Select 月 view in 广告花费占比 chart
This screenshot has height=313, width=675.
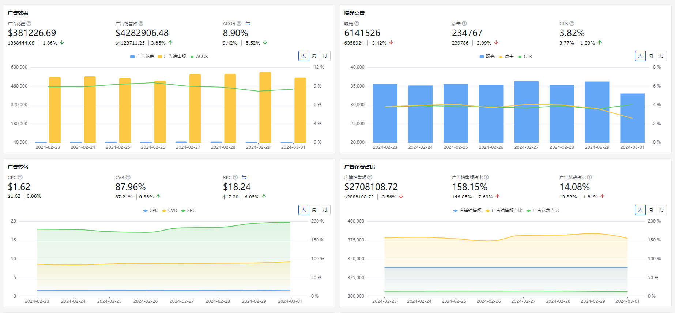tap(661, 210)
